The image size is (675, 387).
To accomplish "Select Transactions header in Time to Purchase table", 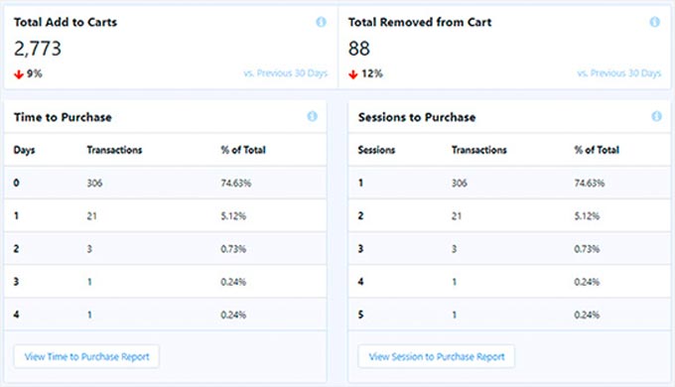I will coord(114,150).
